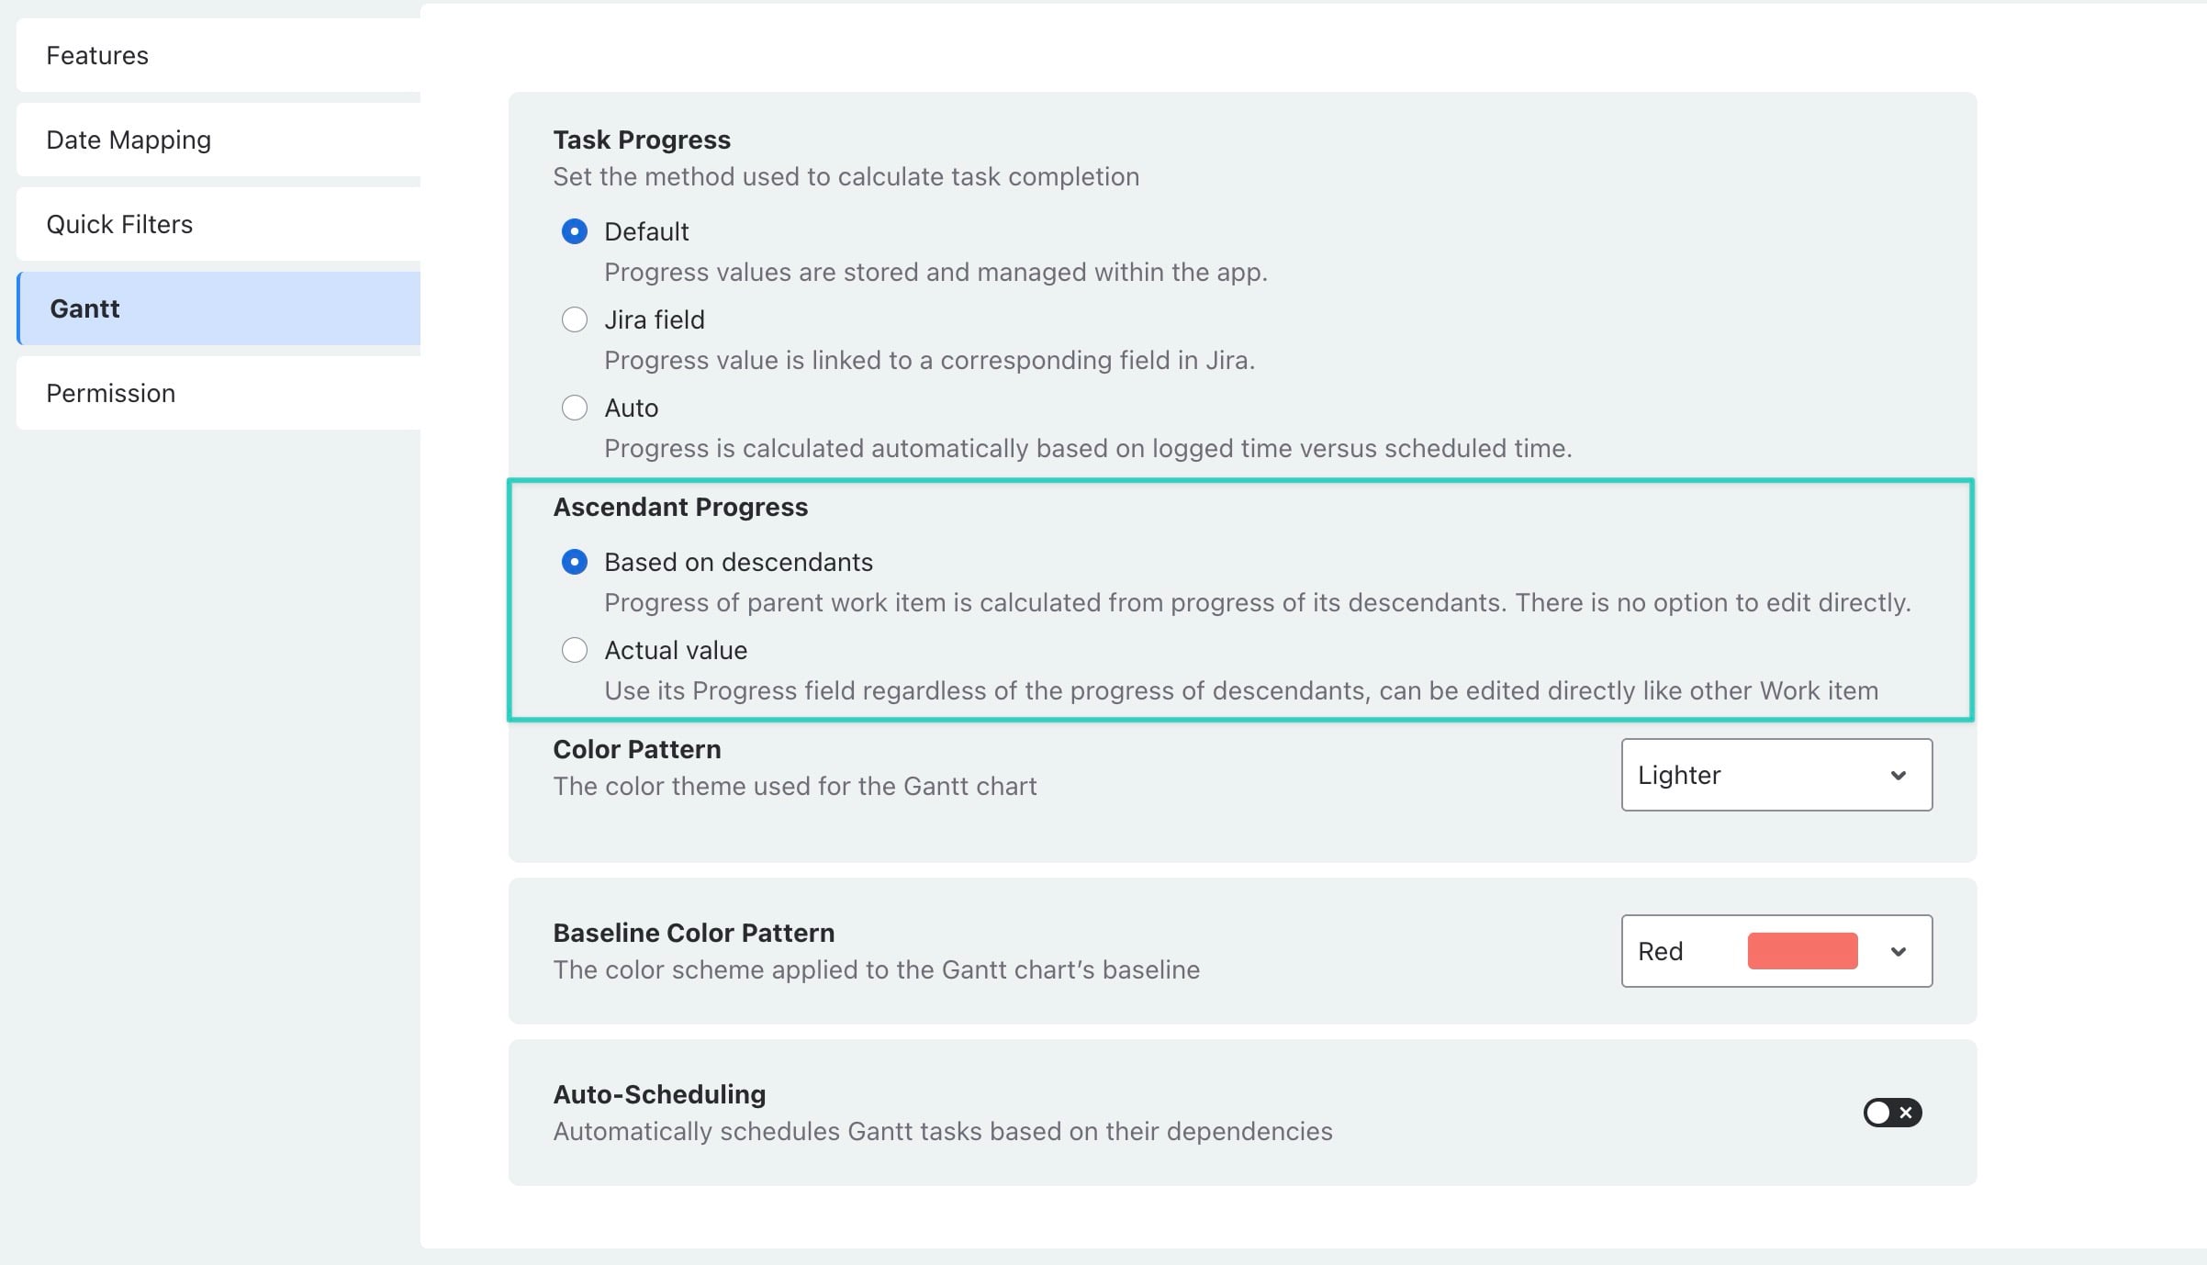This screenshot has width=2207, height=1265.
Task: Click the Baseline Color Pattern heading
Action: pos(693,933)
